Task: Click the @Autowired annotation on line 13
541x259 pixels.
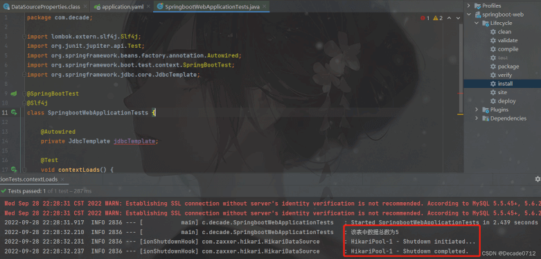Action: (x=58, y=132)
